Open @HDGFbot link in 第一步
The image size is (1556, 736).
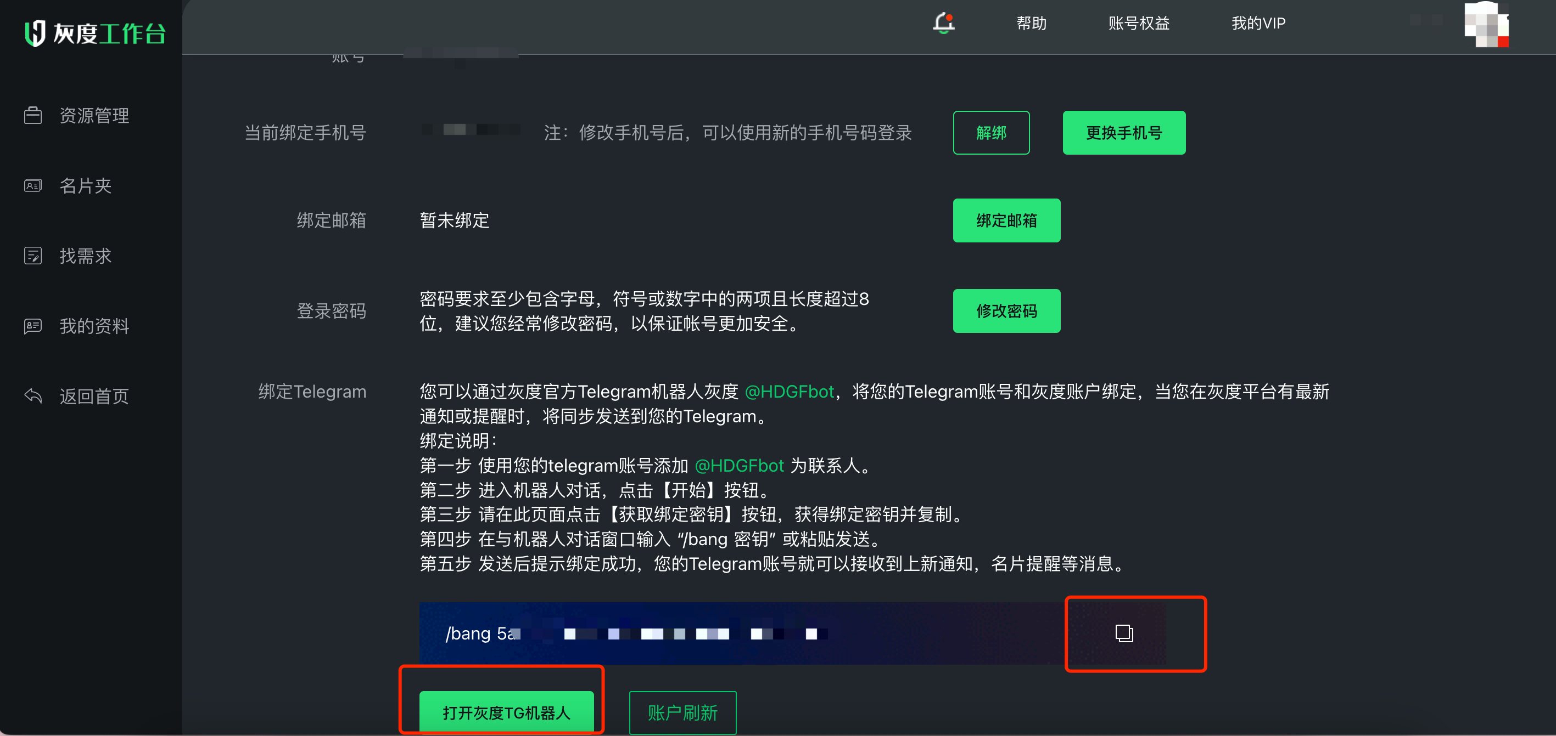point(740,466)
